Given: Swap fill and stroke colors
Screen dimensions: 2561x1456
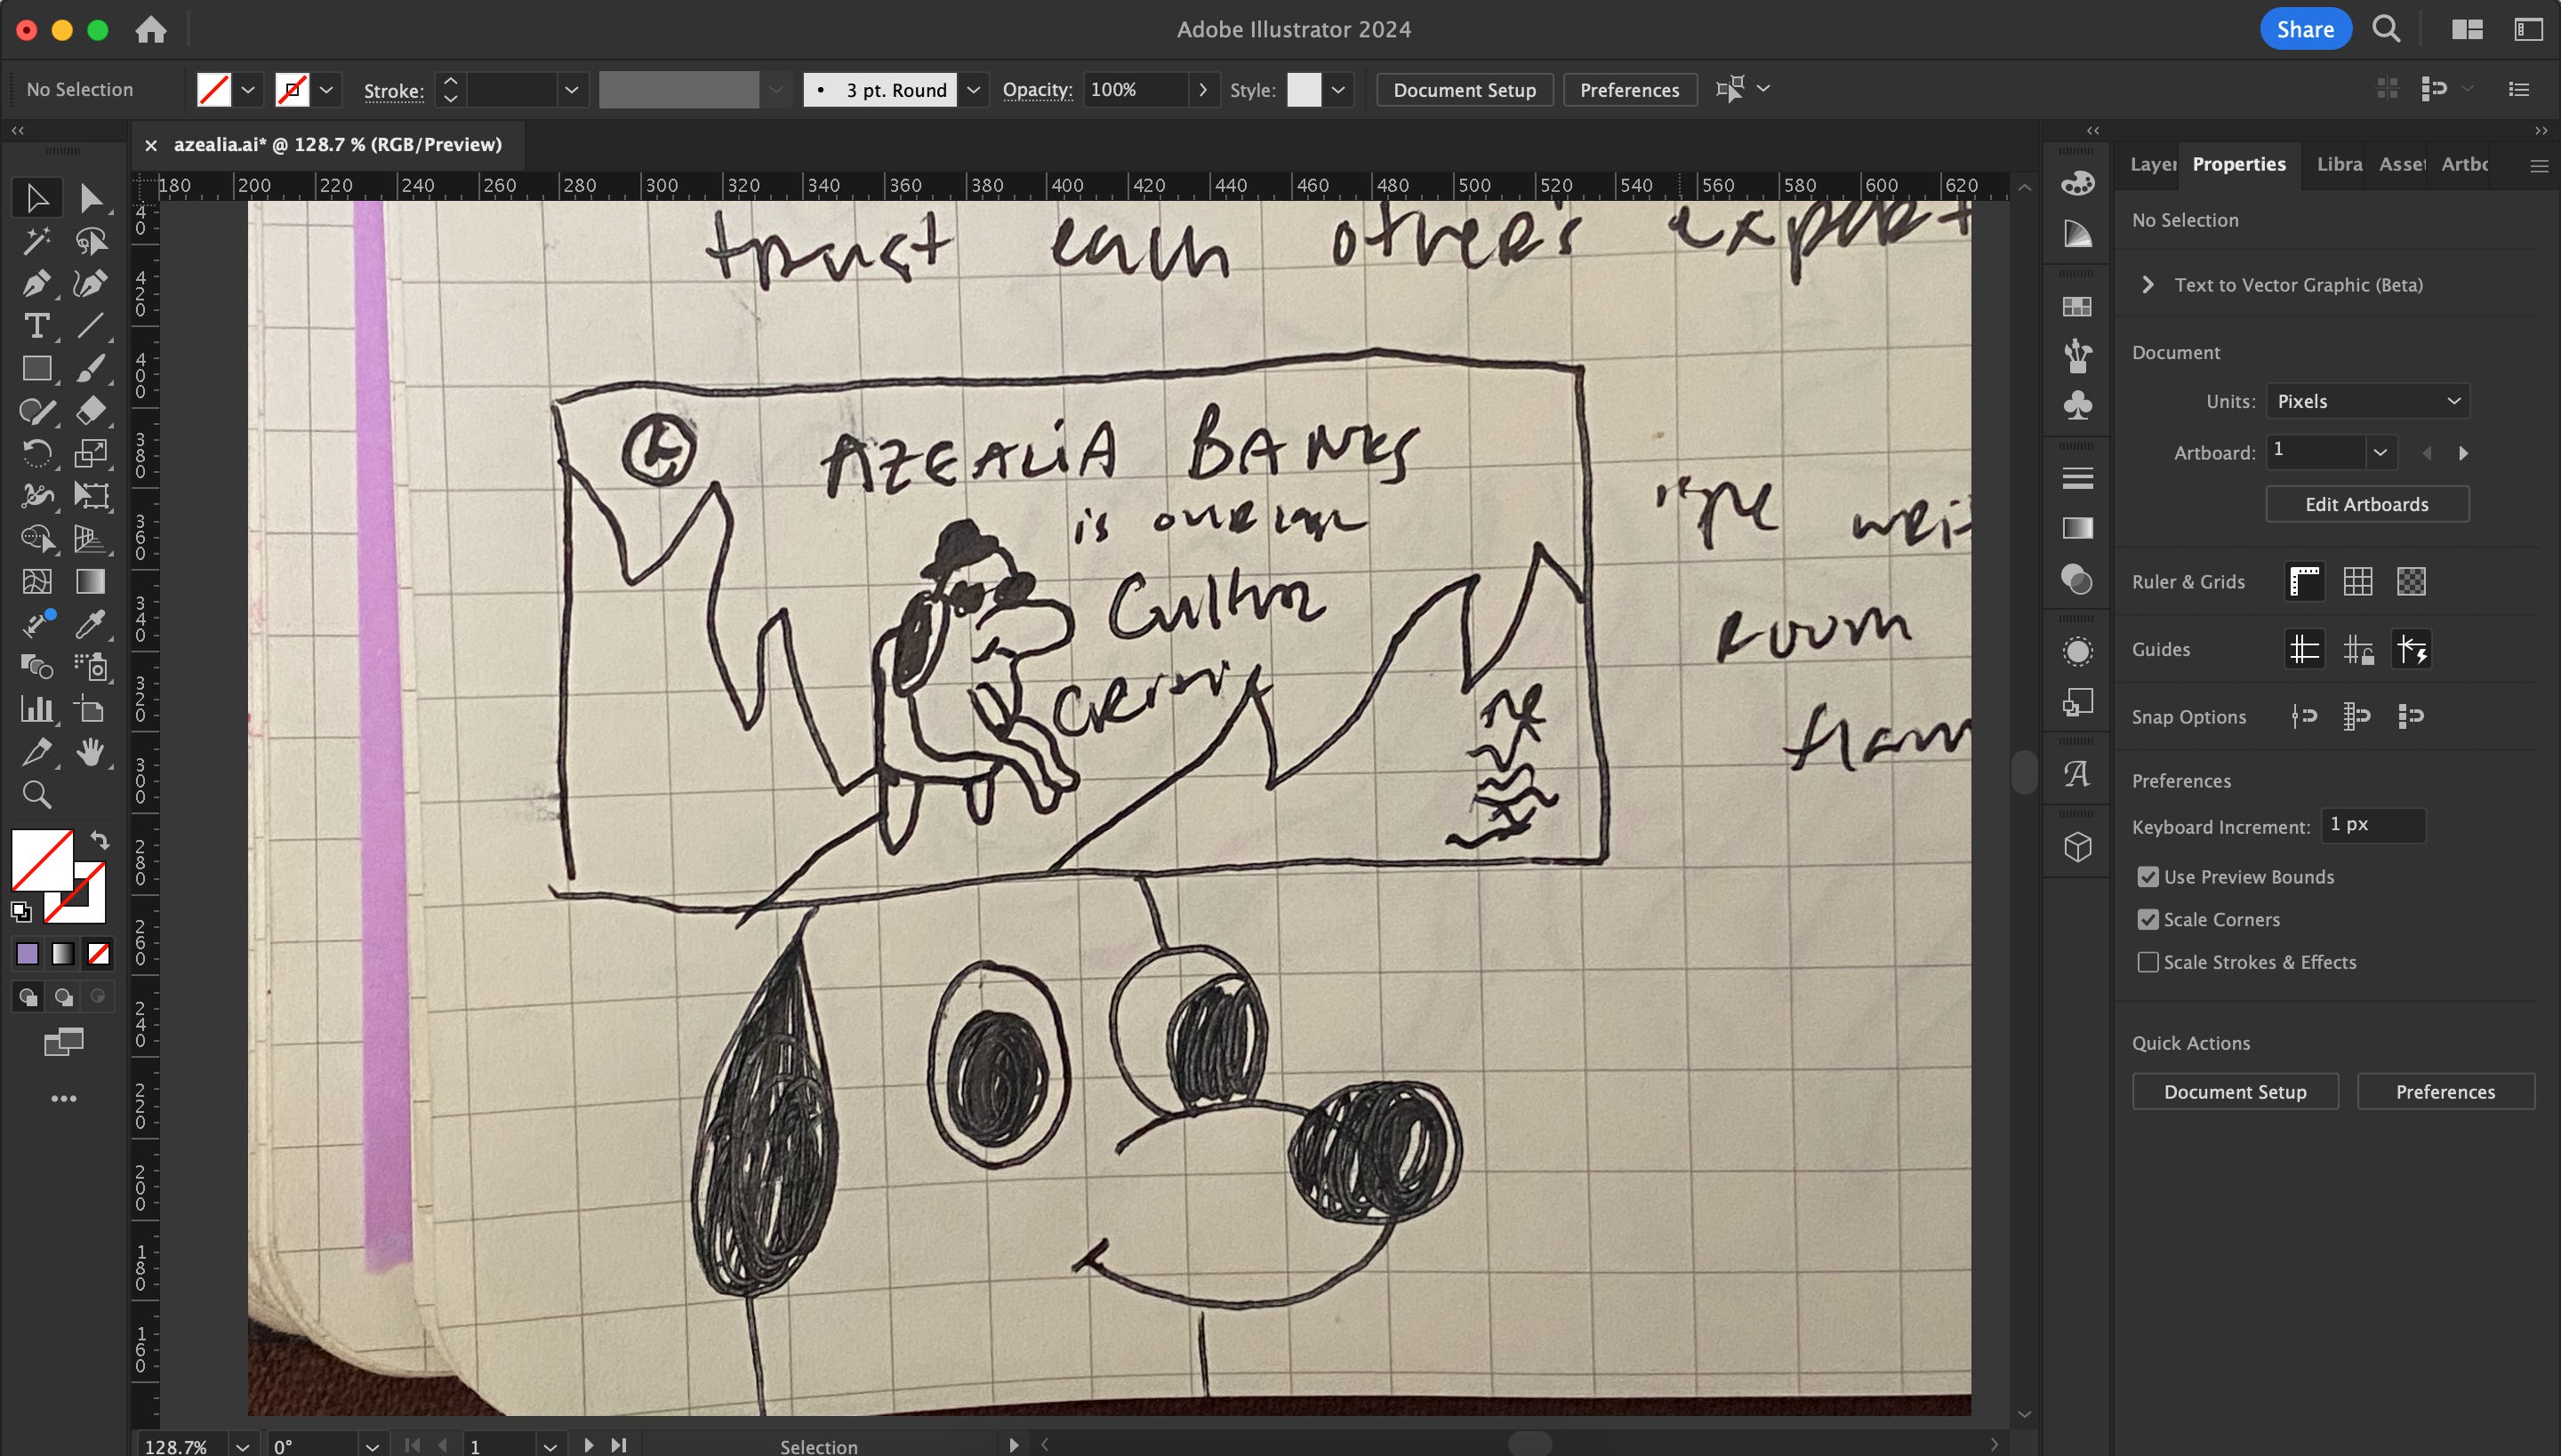Looking at the screenshot, I should click(100, 840).
